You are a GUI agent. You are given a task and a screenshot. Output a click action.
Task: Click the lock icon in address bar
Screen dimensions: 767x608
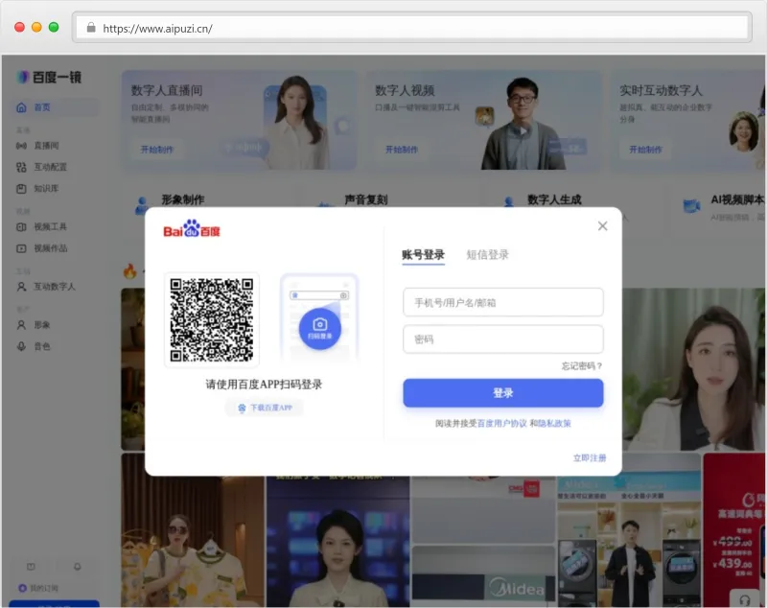pos(91,28)
